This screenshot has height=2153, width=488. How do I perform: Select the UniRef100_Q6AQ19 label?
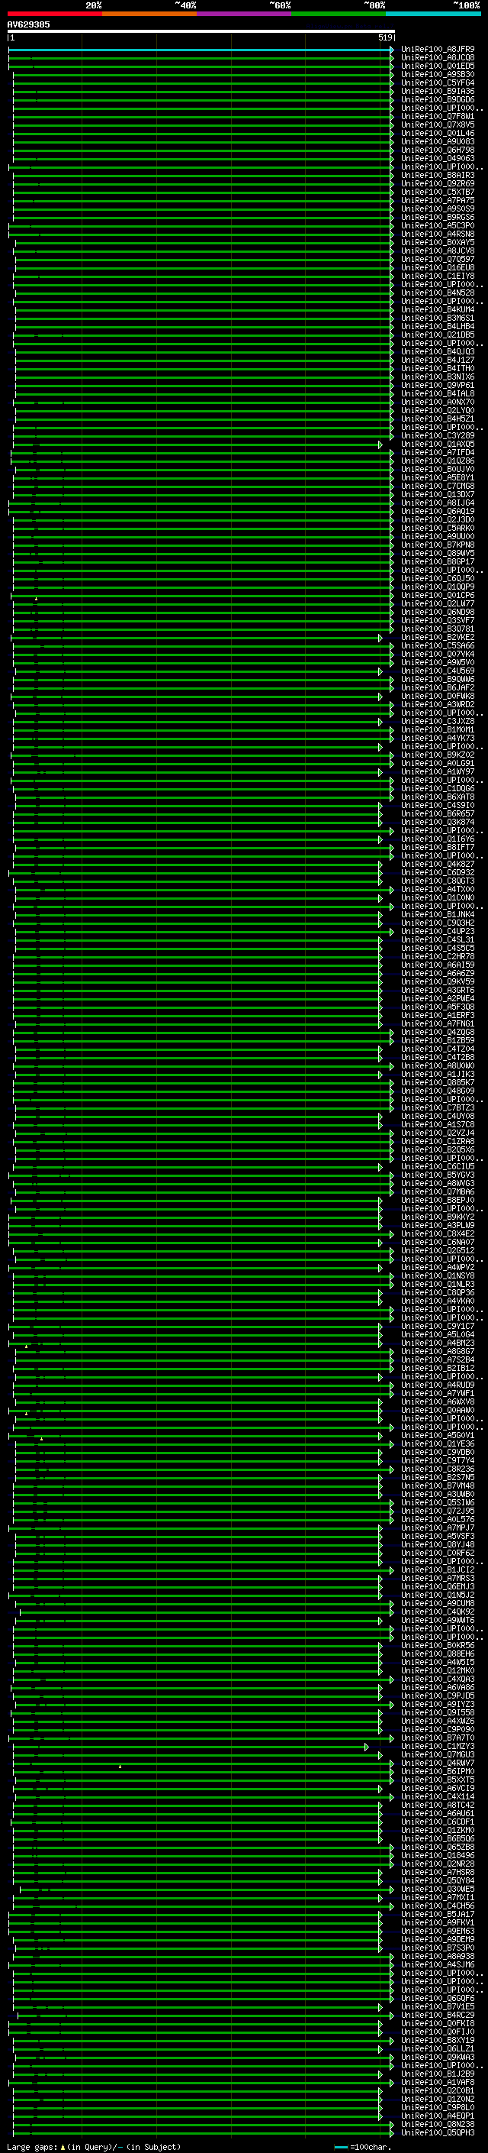point(438,512)
